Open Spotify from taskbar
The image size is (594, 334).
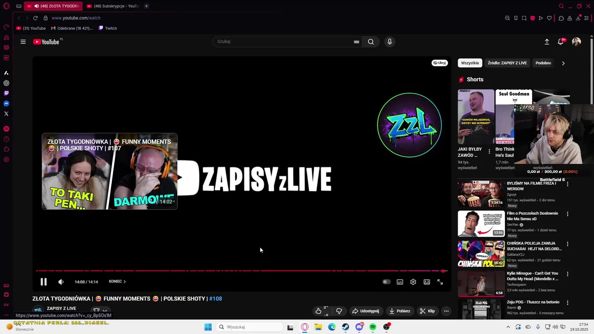[x=373, y=327]
